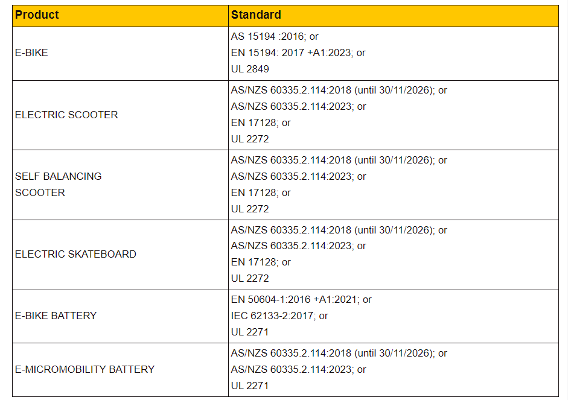
Task: Click the Product column header
Action: (x=37, y=15)
